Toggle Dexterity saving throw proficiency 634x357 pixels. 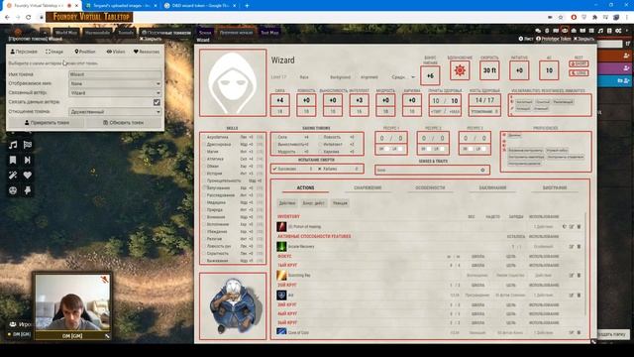tap(320, 137)
